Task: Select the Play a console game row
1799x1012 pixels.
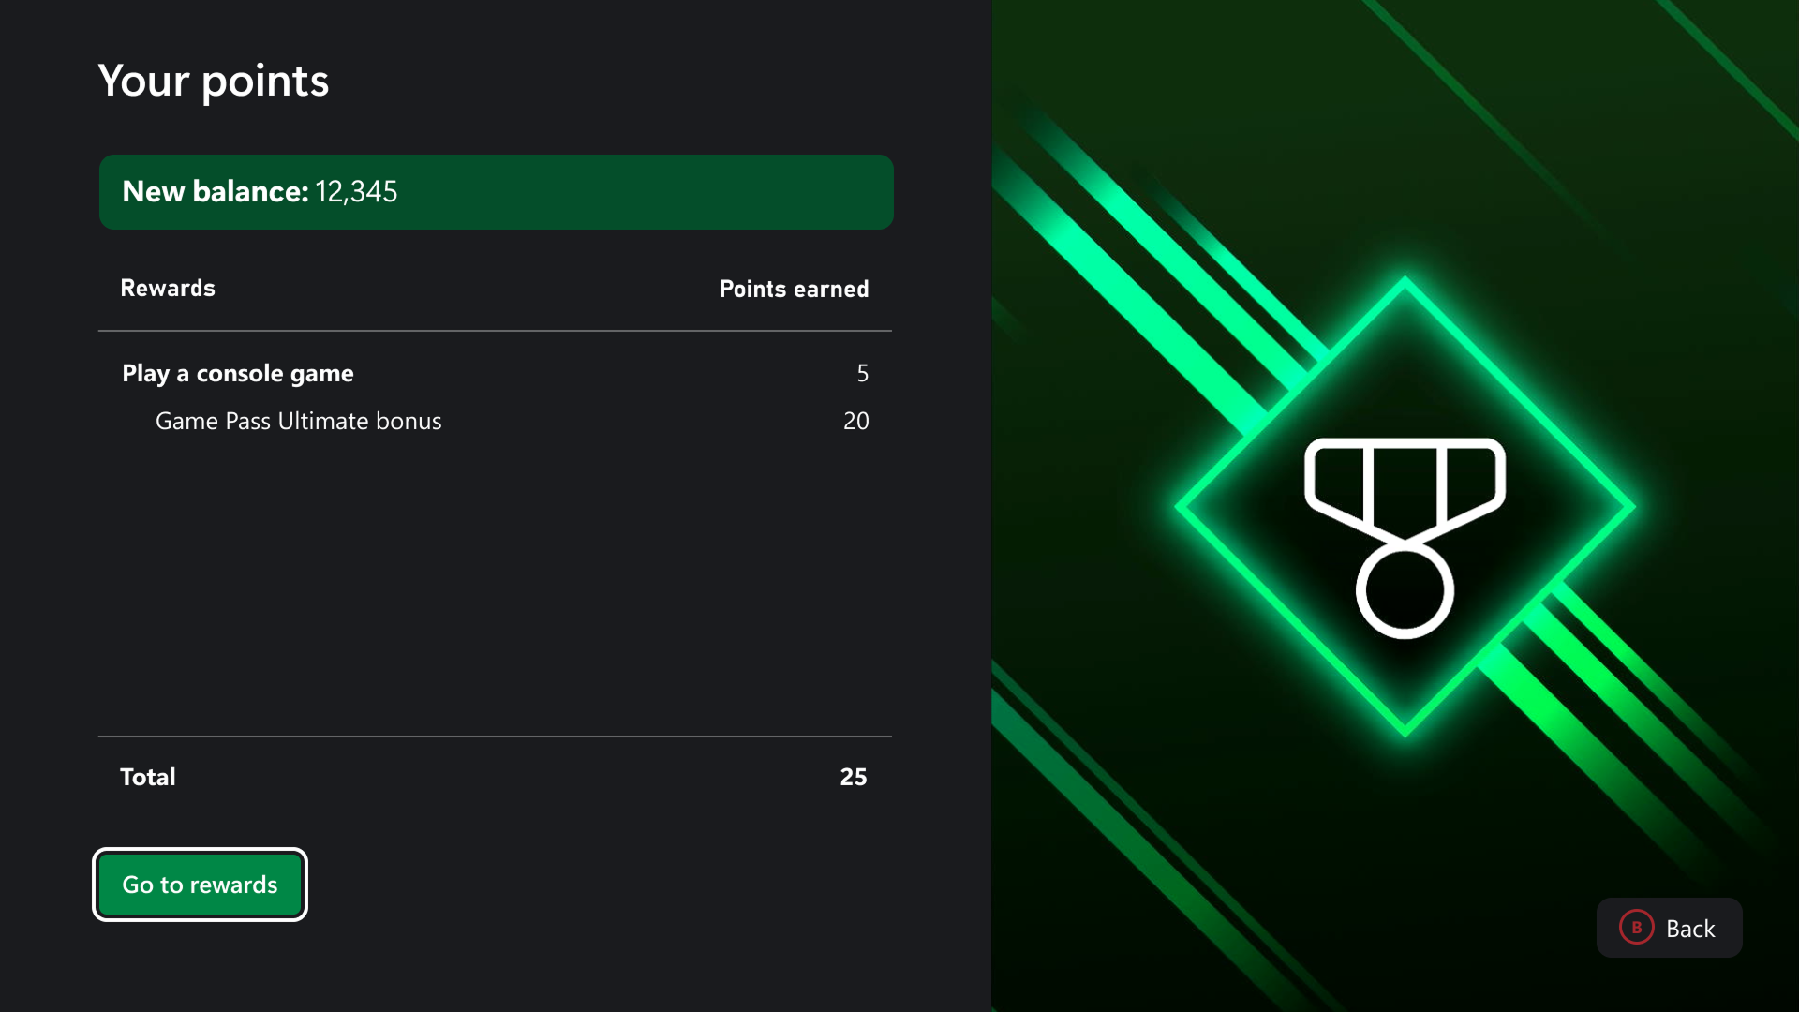Action: coord(238,374)
